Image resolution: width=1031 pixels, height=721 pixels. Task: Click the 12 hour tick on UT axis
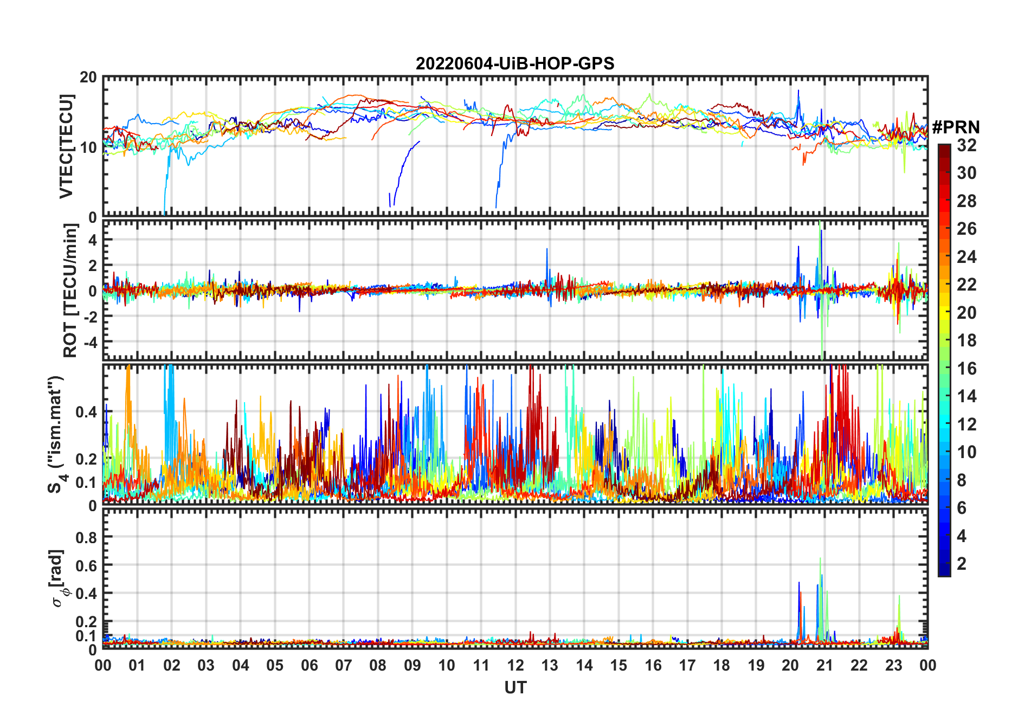pyautogui.click(x=515, y=666)
